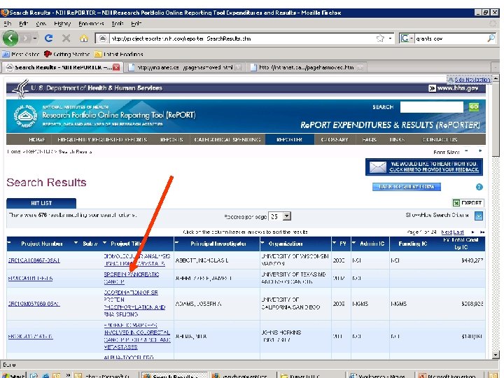Open the Site Navigation link
The width and height of the screenshot is (504, 378).
tap(469, 79)
